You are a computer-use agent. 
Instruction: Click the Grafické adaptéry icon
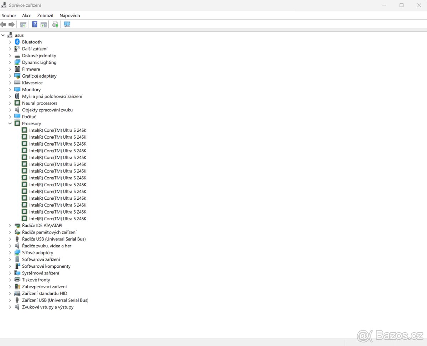17,76
